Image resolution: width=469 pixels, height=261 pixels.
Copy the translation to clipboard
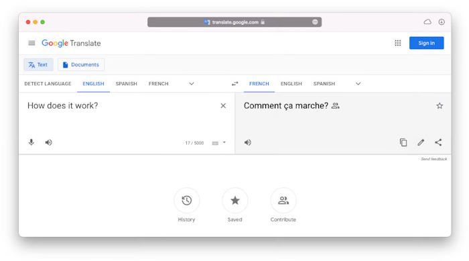(x=403, y=142)
